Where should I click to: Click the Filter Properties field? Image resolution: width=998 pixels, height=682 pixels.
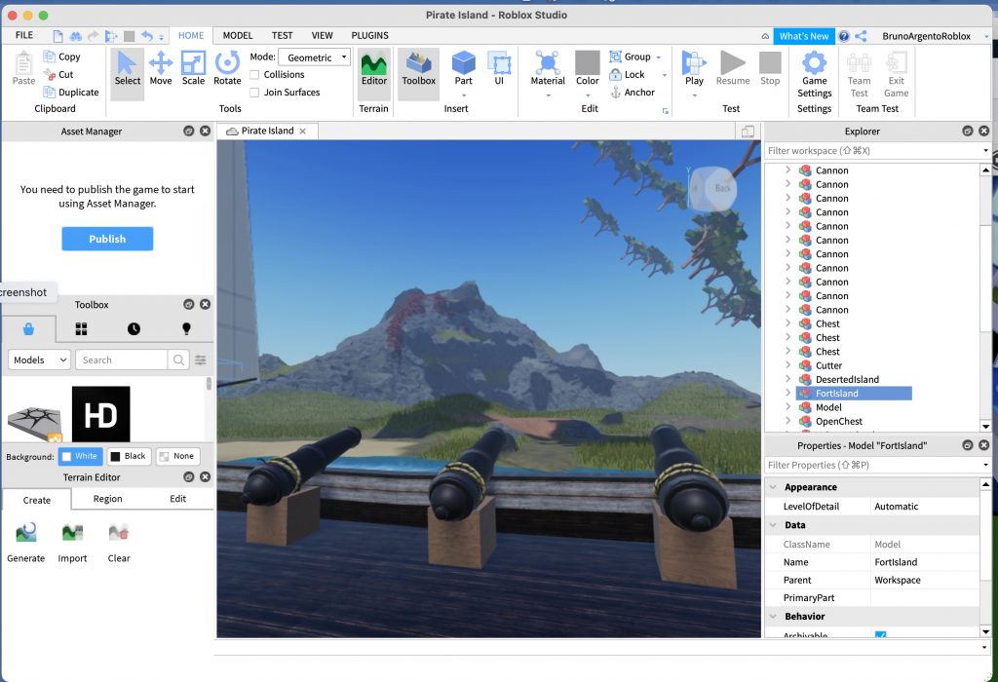pos(876,465)
